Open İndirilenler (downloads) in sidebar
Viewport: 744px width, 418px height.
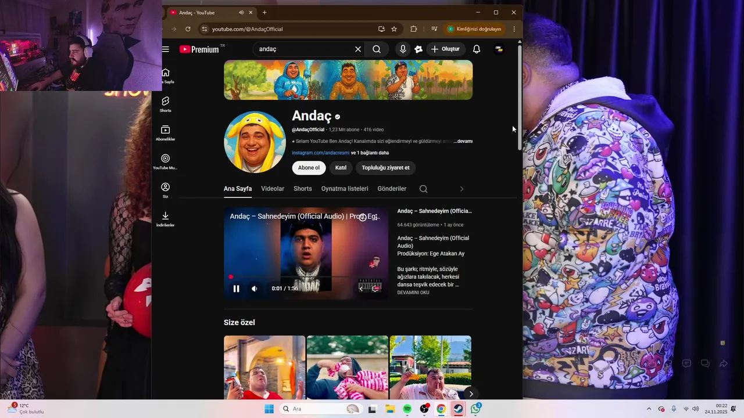pyautogui.click(x=166, y=219)
